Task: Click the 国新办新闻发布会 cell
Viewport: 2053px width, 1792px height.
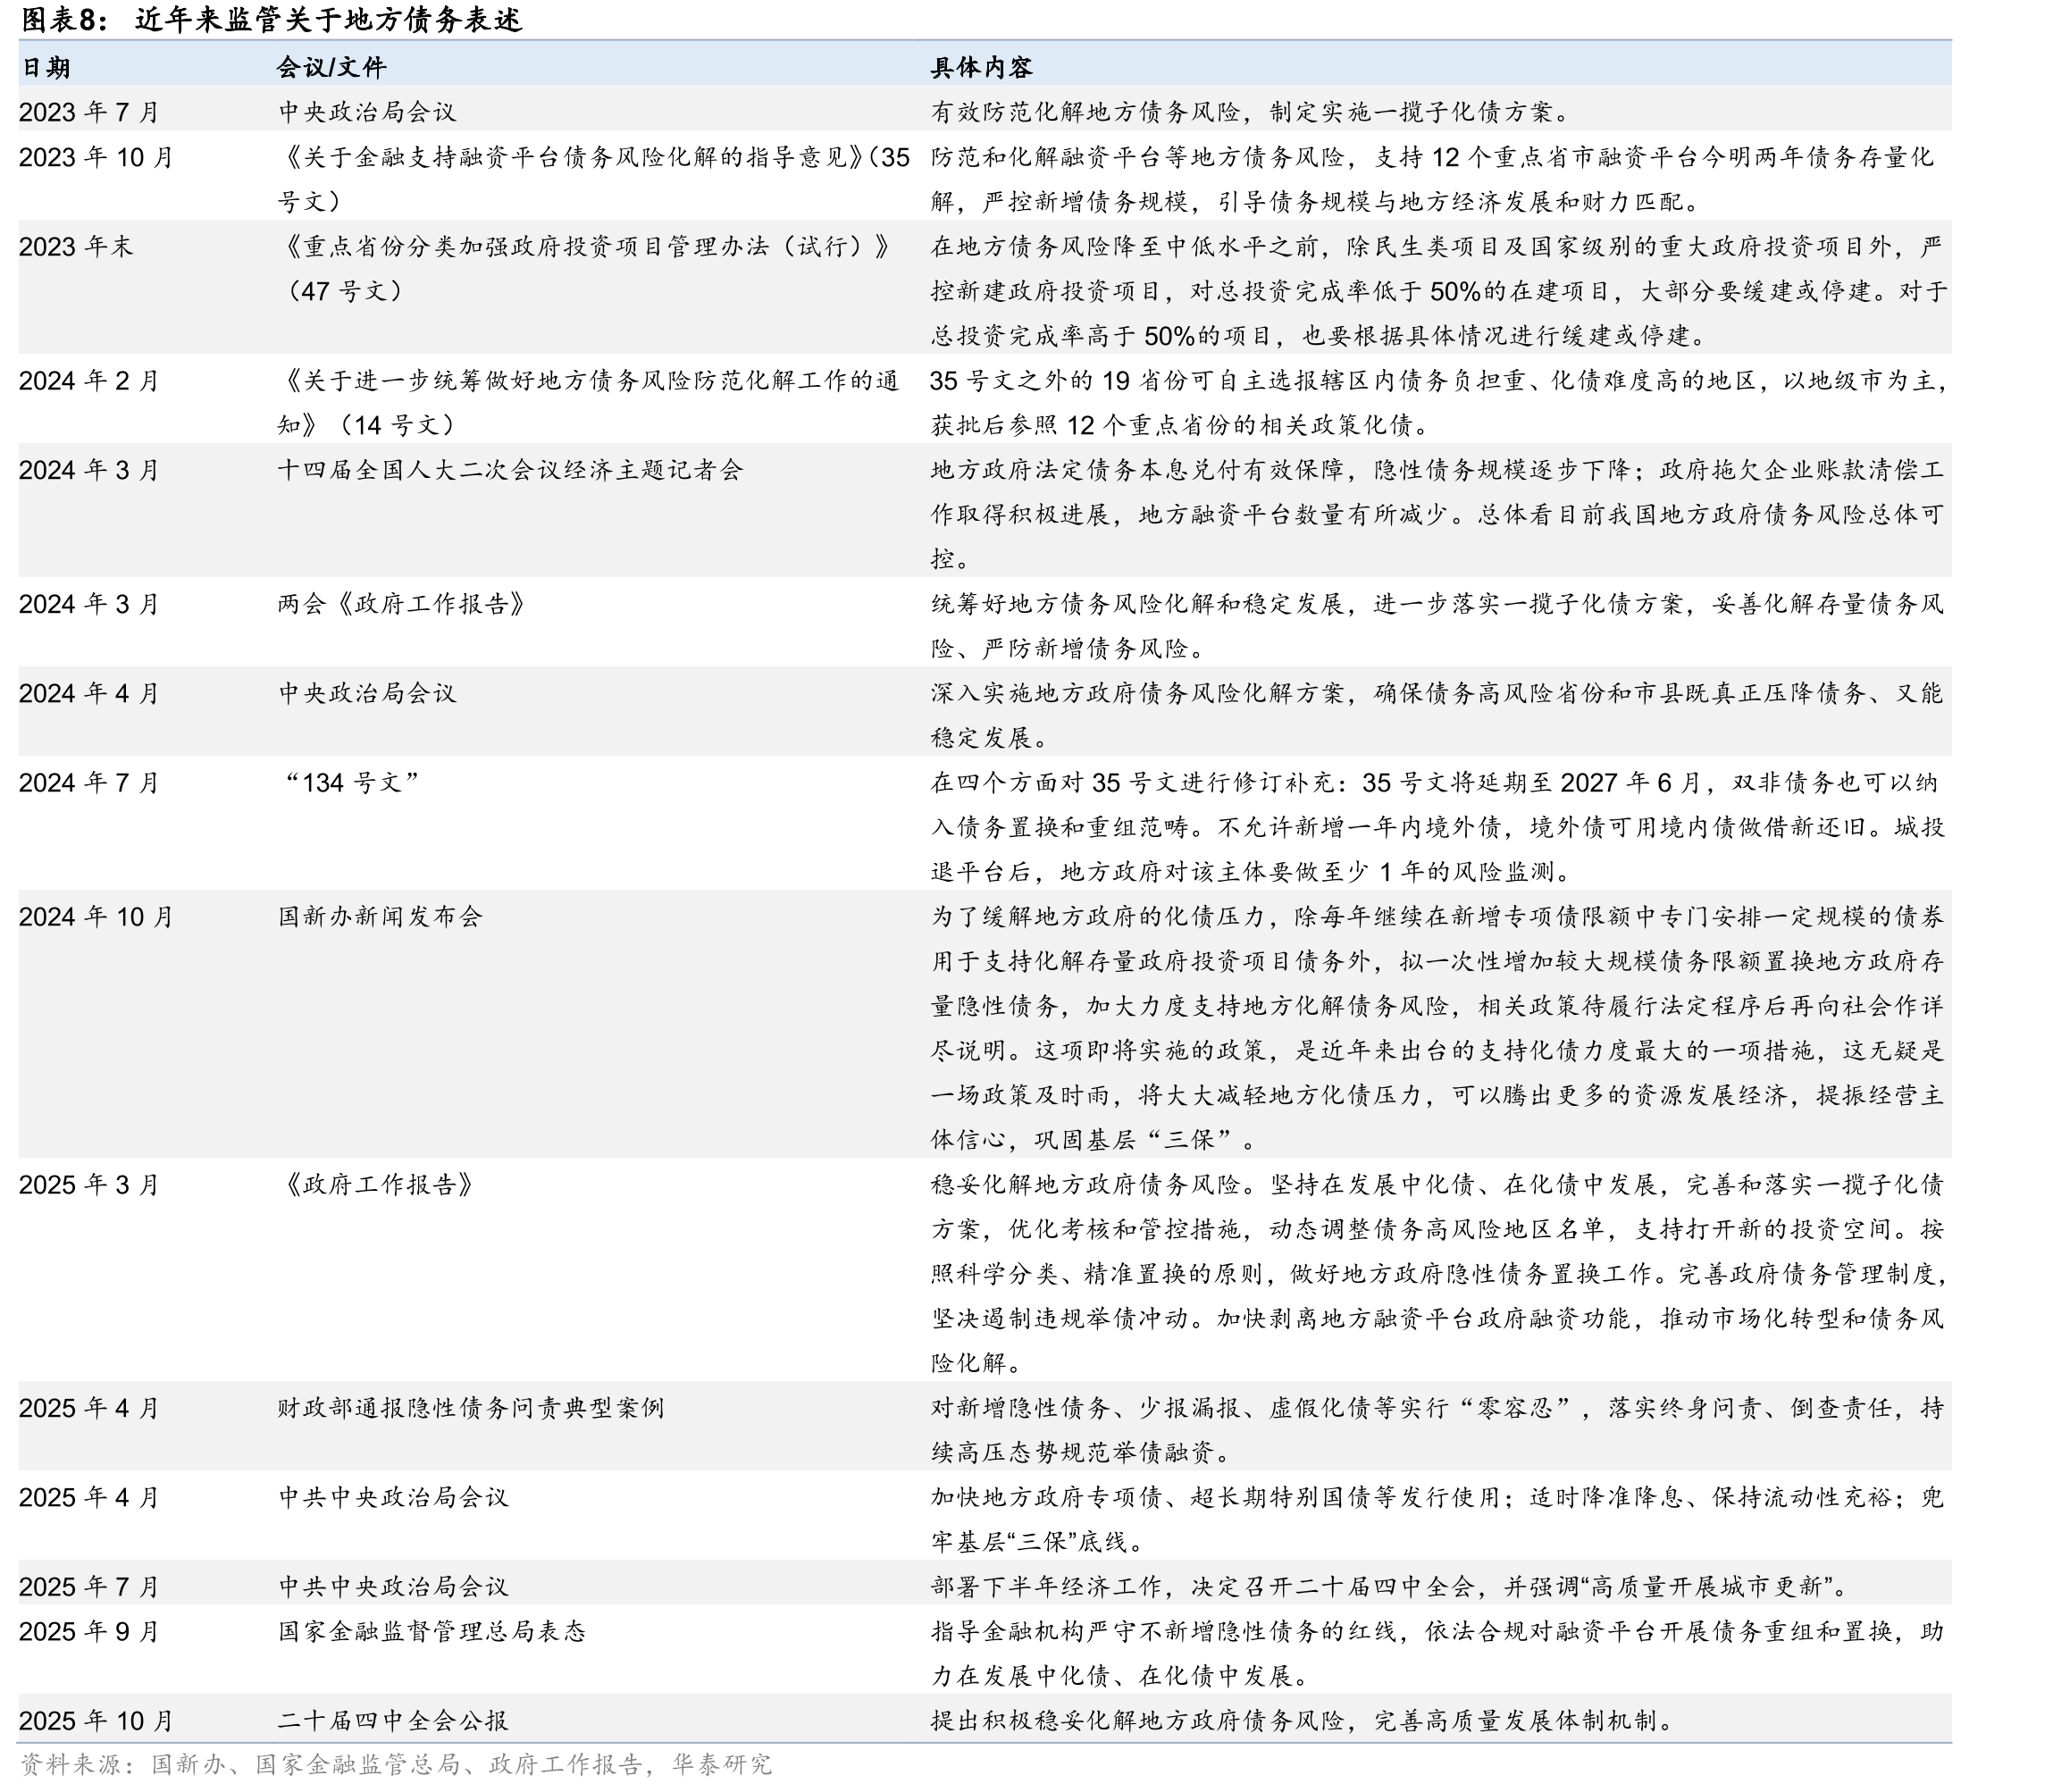Action: pos(380,917)
